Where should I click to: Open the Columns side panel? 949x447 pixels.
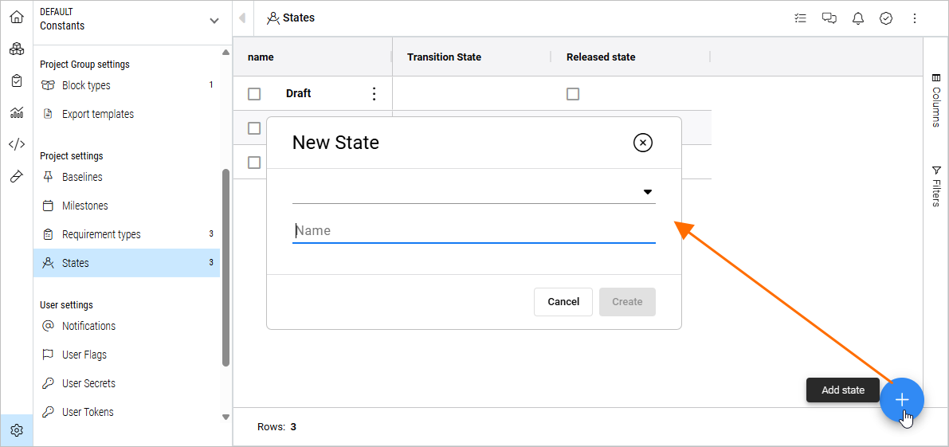coord(936,100)
